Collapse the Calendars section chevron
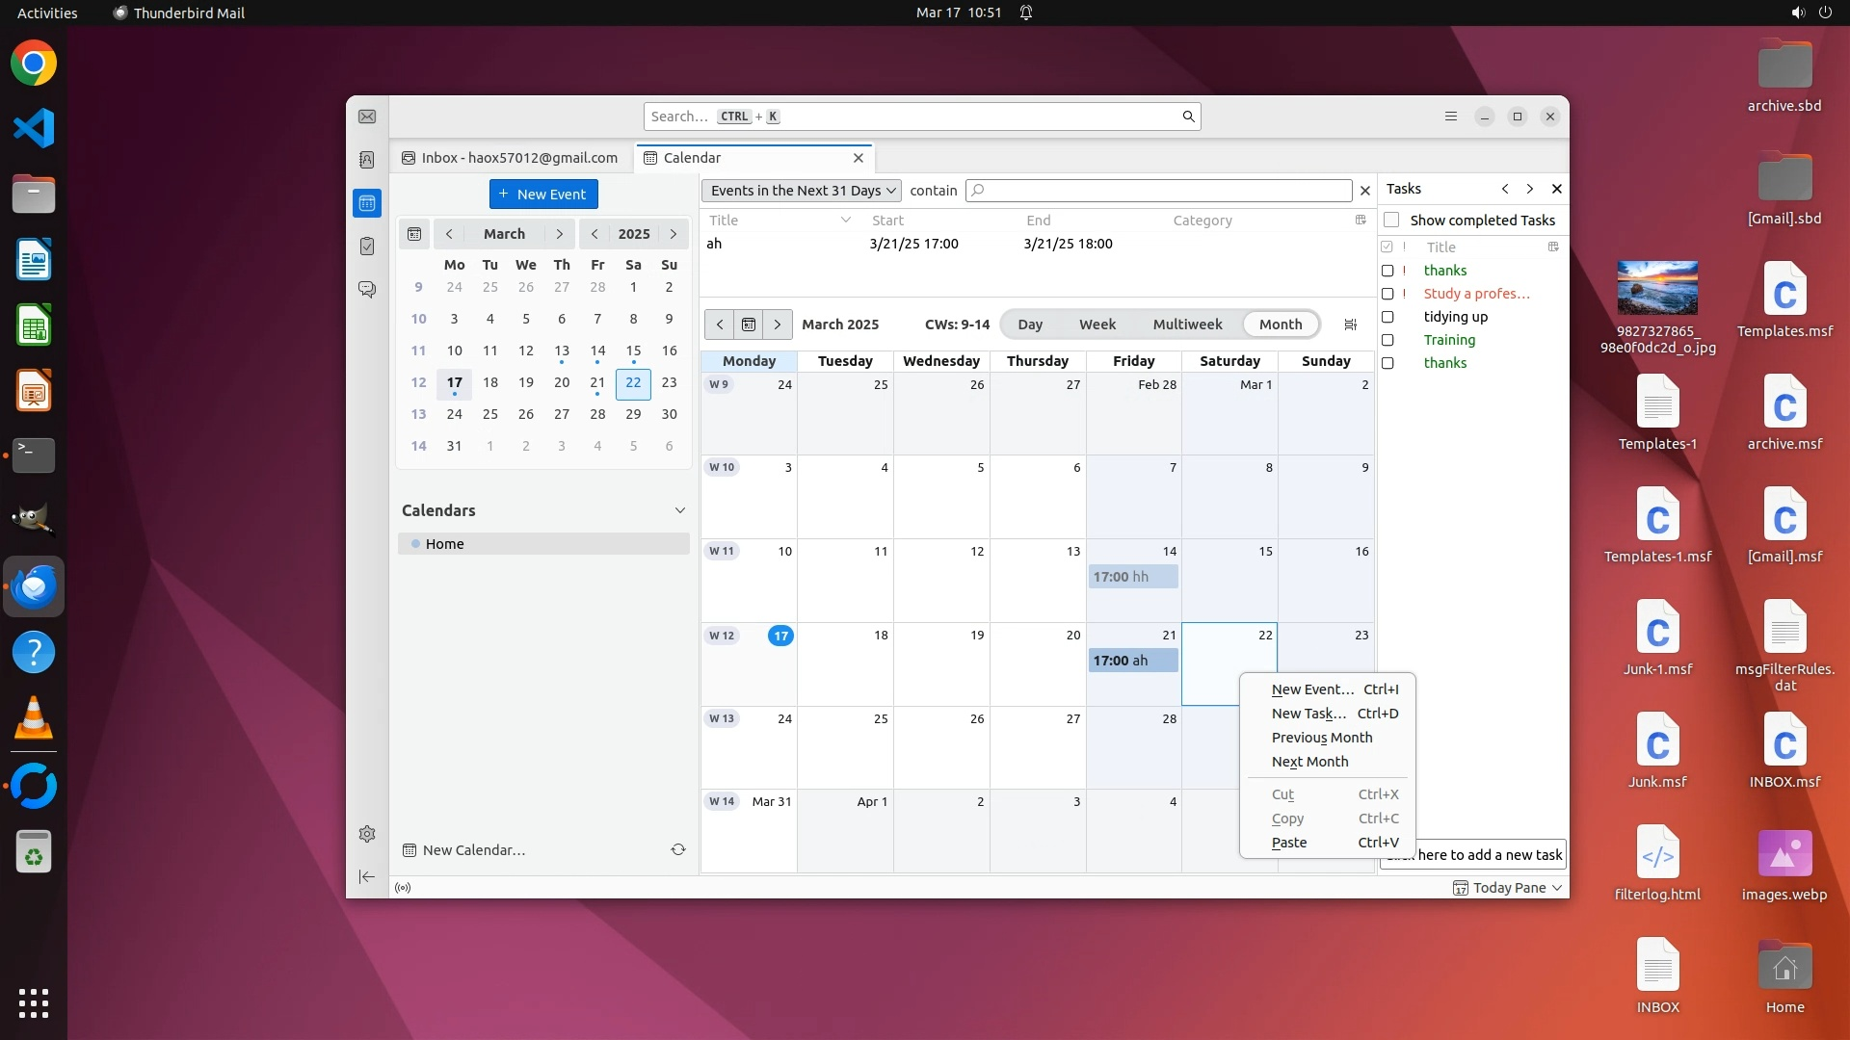This screenshot has width=1850, height=1040. [679, 510]
